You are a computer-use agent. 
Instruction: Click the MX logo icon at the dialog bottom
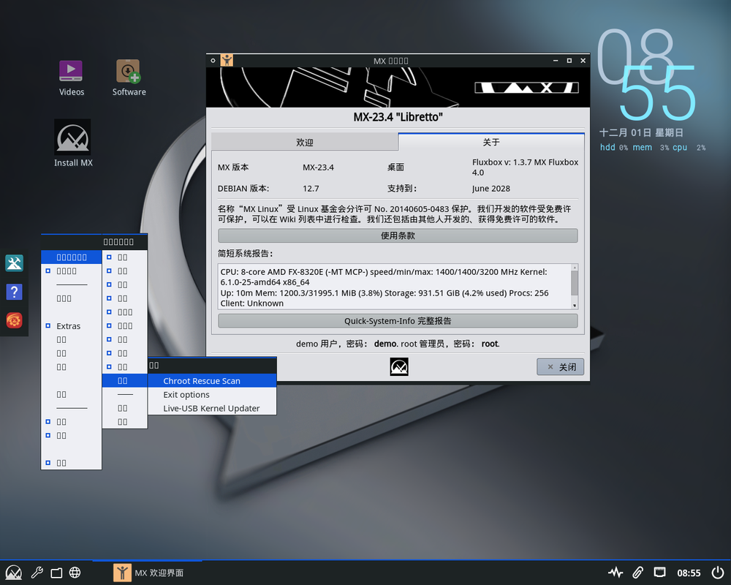point(398,366)
